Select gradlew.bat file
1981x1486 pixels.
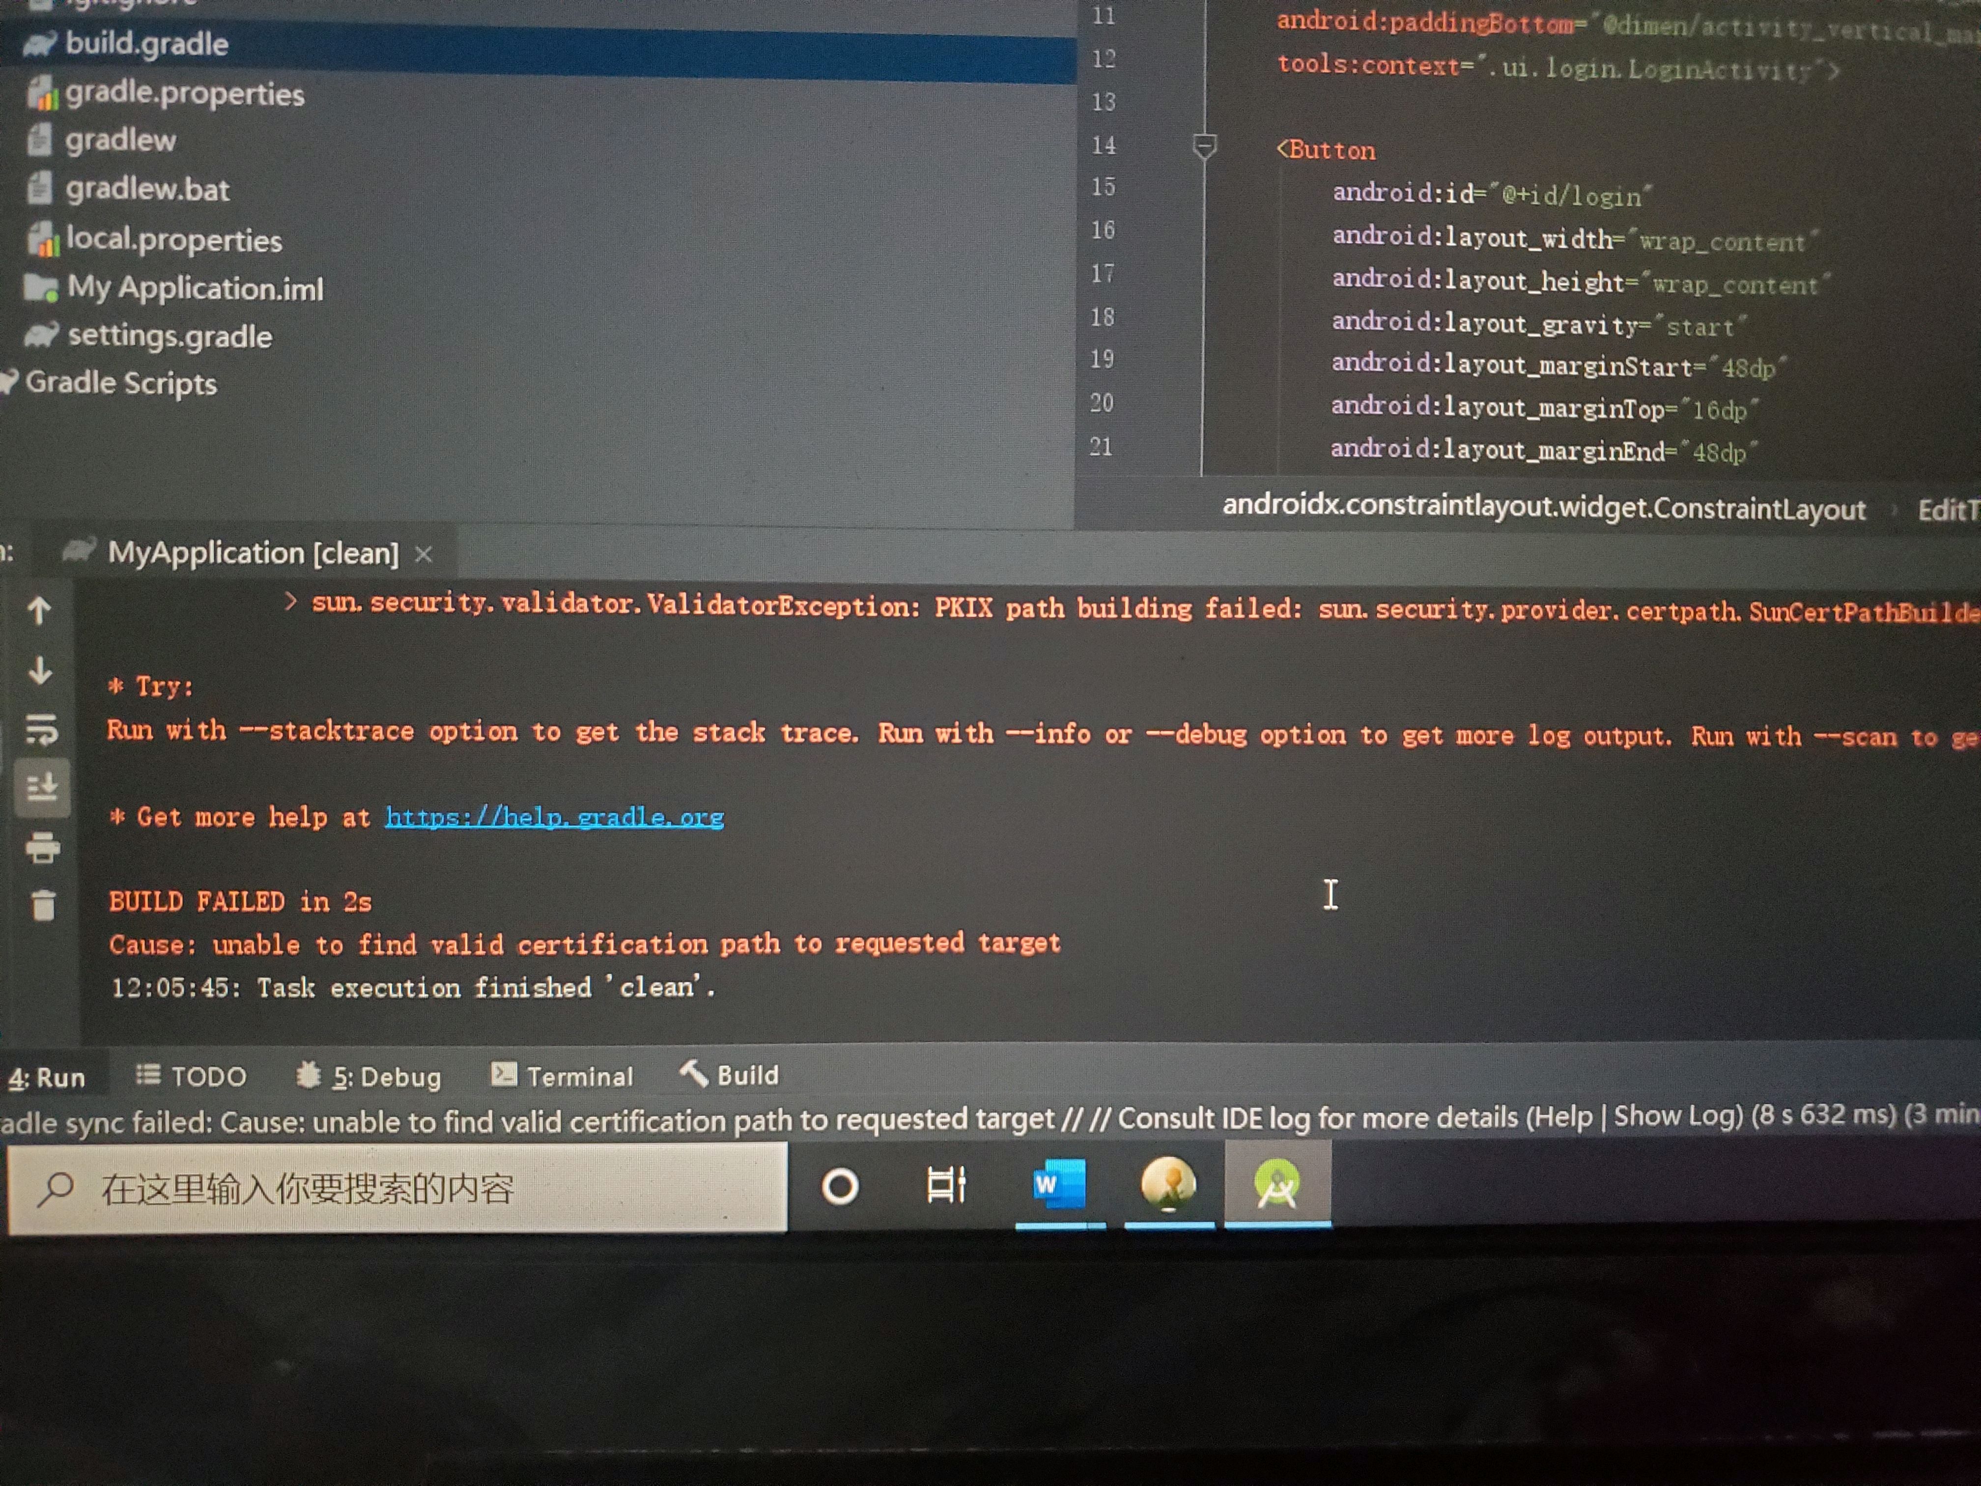point(148,189)
